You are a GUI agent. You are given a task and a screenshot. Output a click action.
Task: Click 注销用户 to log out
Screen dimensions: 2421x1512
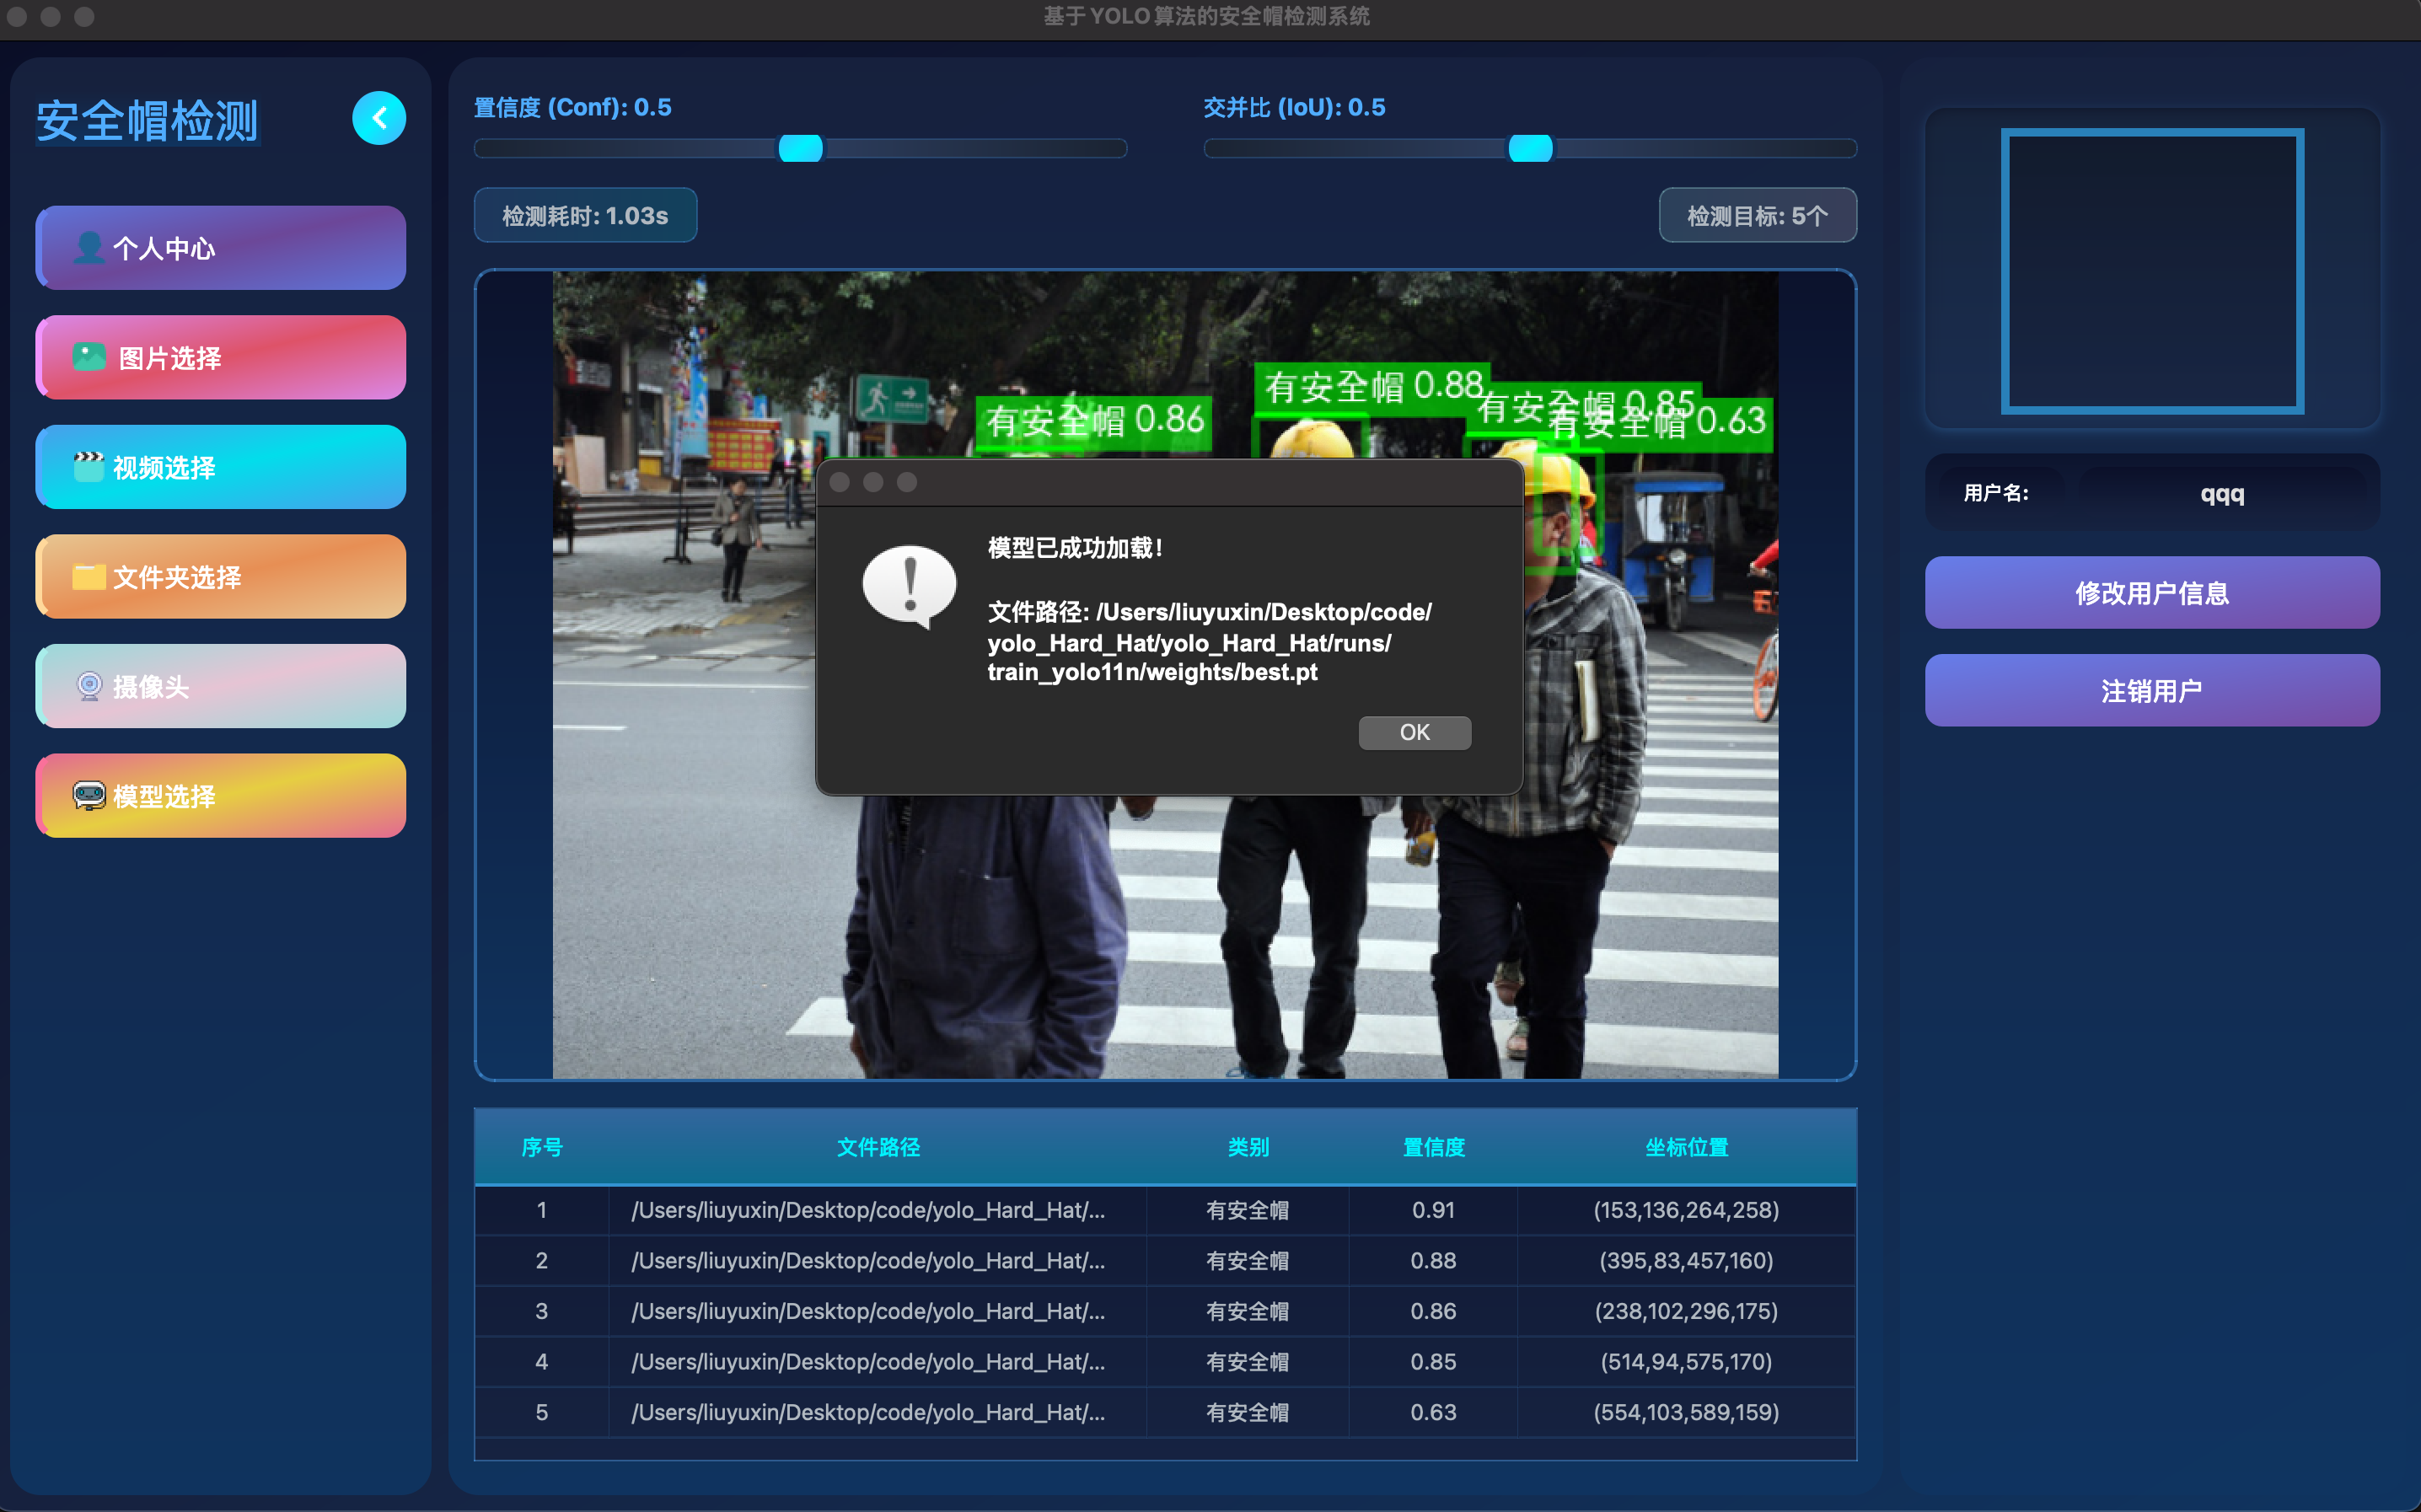[x=2151, y=691]
